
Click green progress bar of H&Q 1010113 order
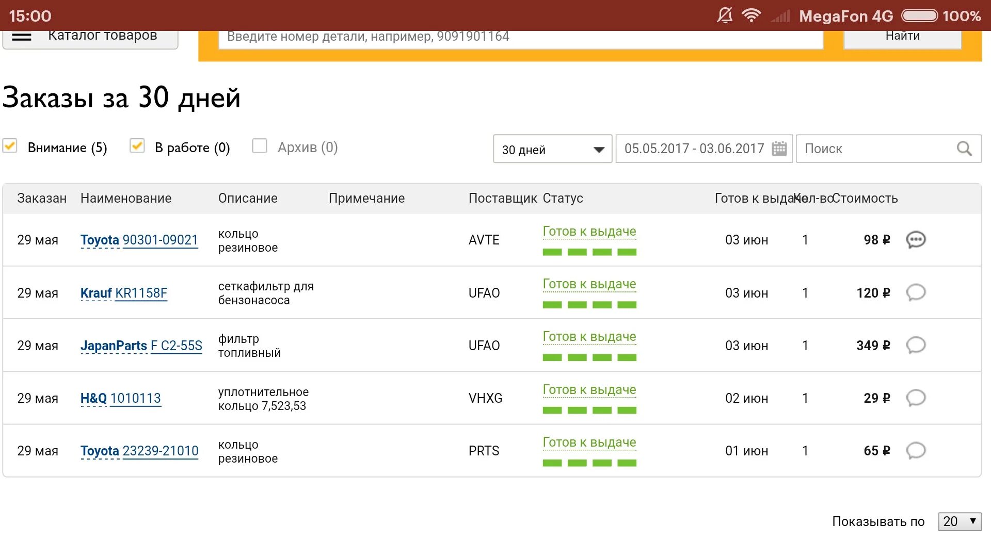[x=589, y=411]
